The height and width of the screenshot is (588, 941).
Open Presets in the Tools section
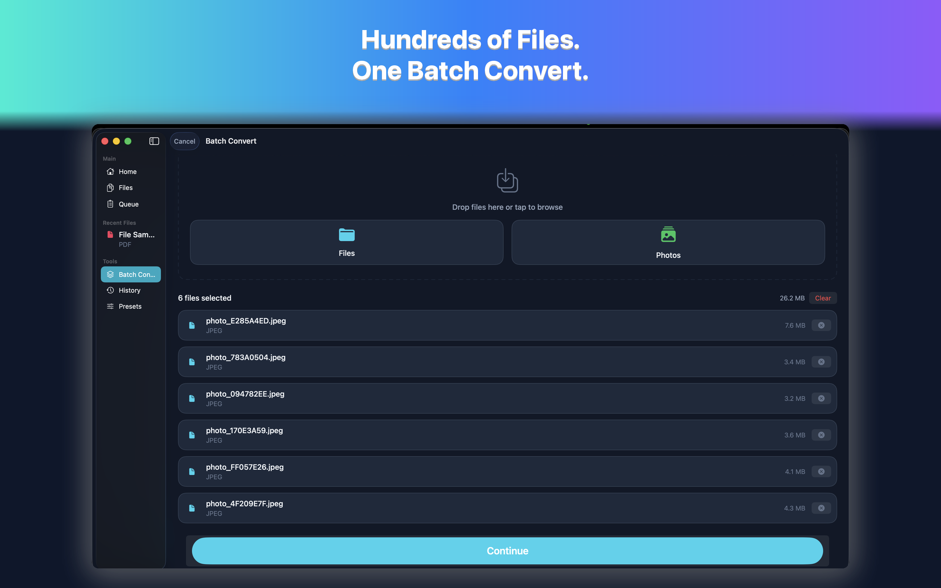(131, 306)
